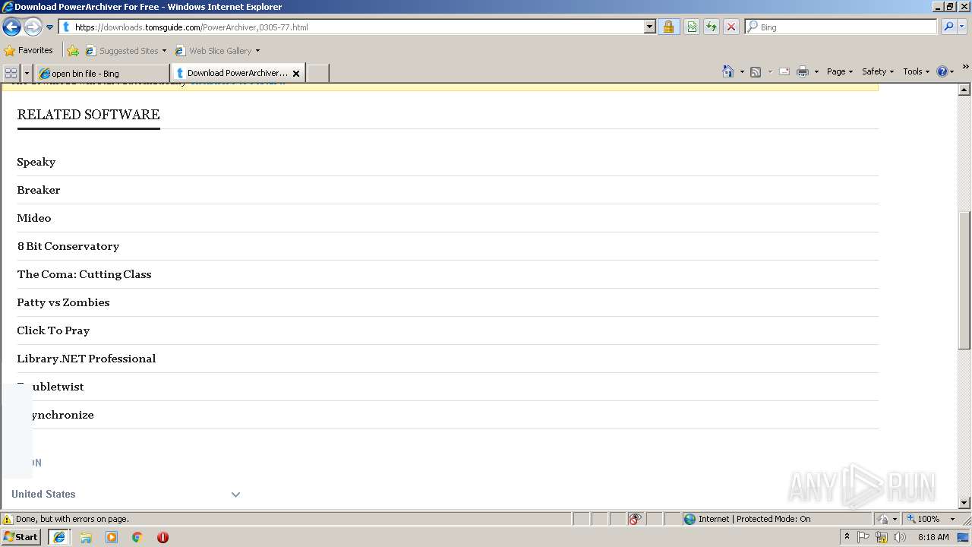The image size is (972, 547).
Task: Show the Quick Tabs grid view
Action: (x=11, y=73)
